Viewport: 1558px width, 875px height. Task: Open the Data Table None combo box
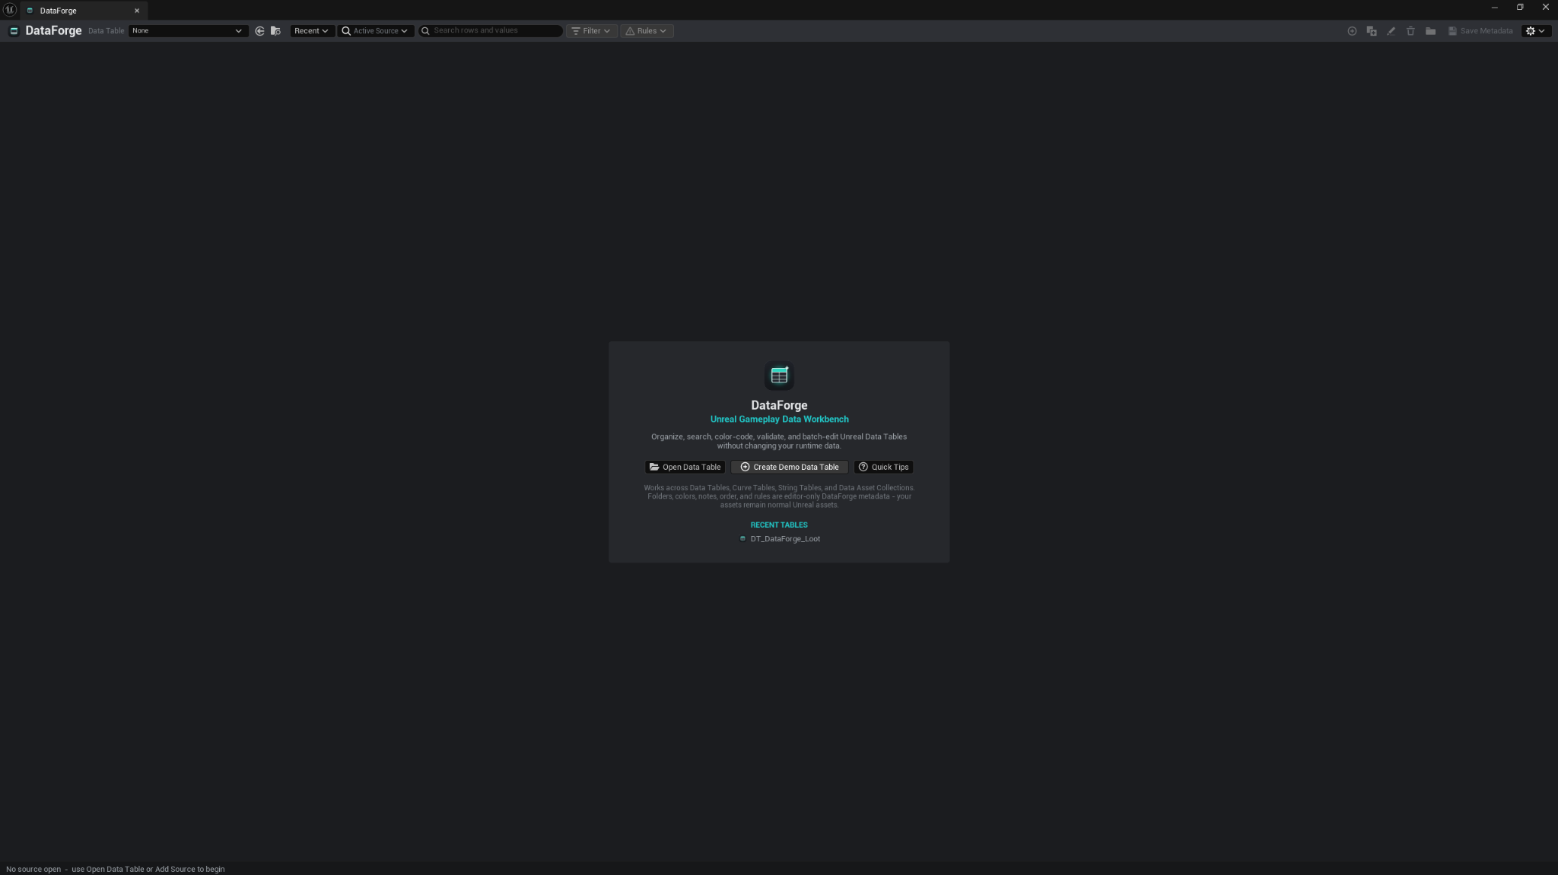click(187, 31)
